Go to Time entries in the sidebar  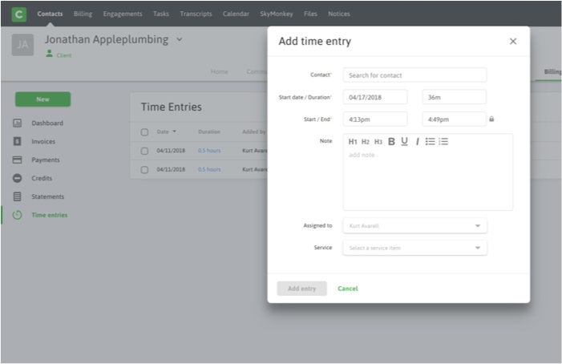tap(50, 215)
